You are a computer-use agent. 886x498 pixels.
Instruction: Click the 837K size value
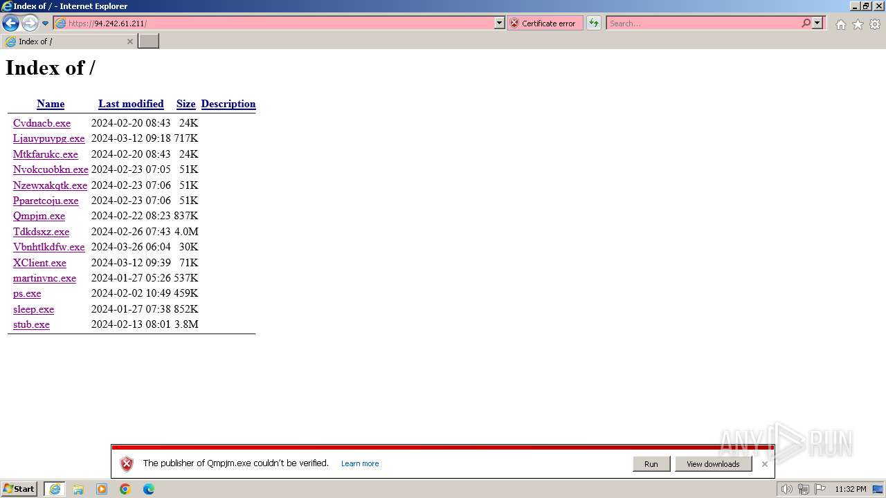186,216
